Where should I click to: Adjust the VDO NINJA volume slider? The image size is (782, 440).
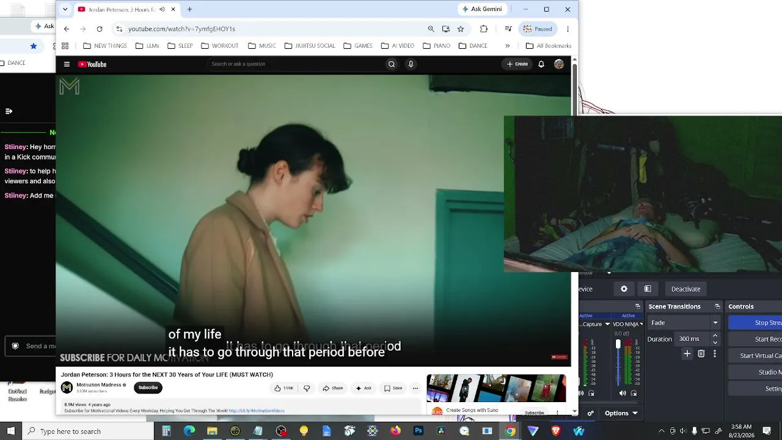618,345
